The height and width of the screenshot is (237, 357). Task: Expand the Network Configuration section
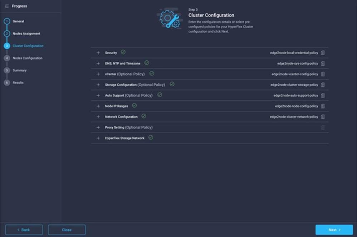click(98, 117)
